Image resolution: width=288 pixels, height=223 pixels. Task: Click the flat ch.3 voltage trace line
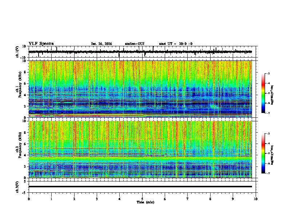click(140, 187)
